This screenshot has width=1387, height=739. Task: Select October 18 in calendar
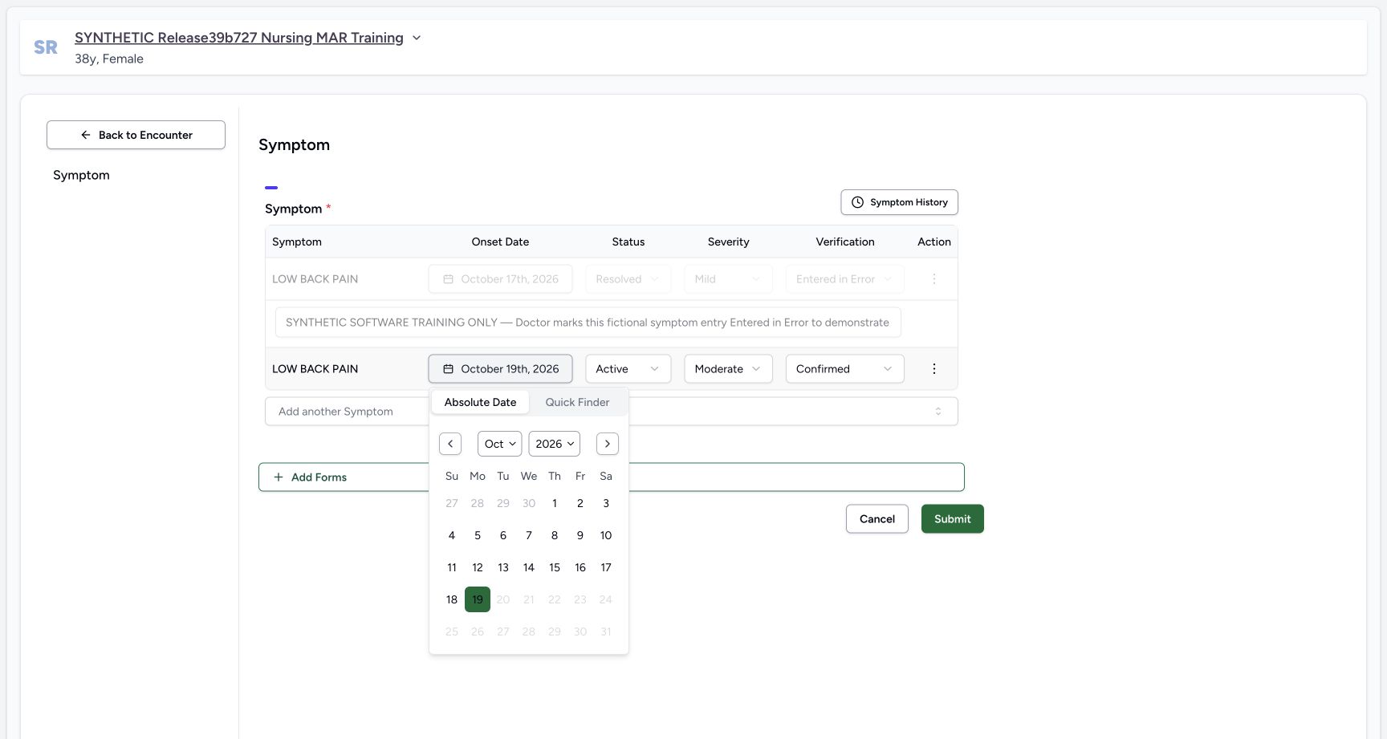[x=452, y=599]
